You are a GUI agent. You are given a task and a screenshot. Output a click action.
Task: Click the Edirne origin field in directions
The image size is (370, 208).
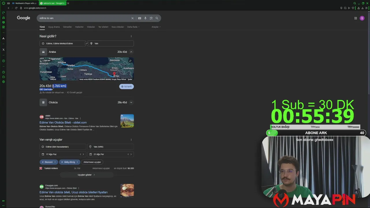62,43
